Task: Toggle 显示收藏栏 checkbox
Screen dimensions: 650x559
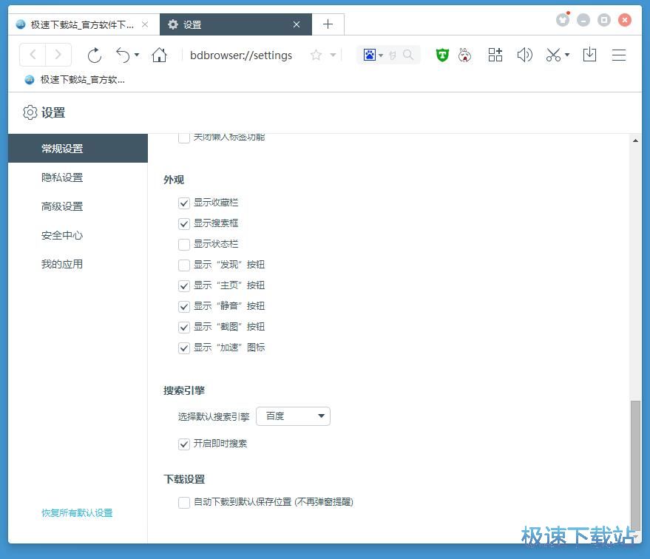Action: [x=184, y=203]
